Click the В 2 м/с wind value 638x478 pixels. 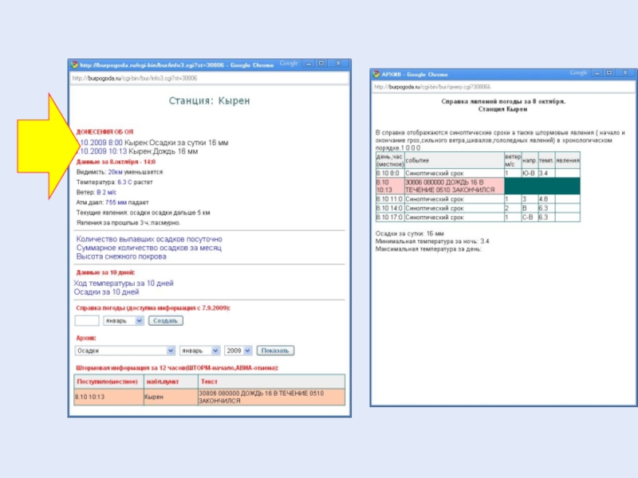106,193
